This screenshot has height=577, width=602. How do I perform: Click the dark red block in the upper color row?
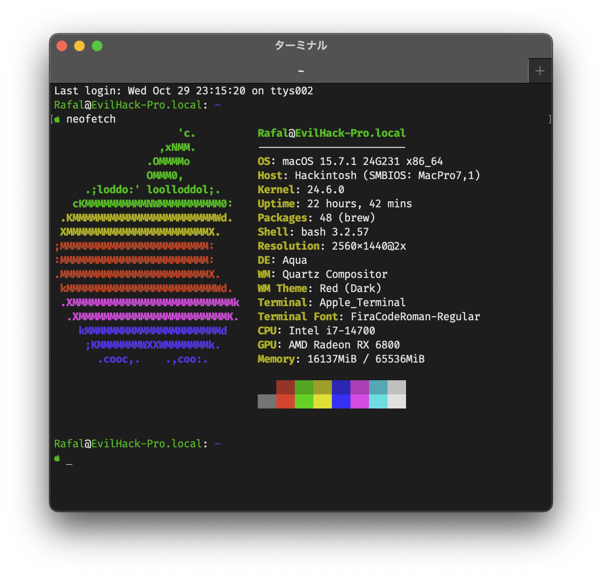(x=286, y=387)
